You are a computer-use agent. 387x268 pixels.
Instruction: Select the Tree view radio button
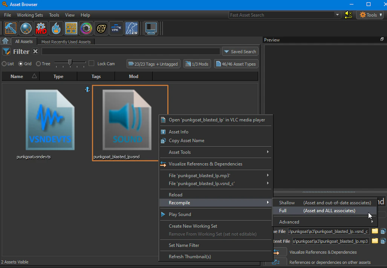pos(39,64)
